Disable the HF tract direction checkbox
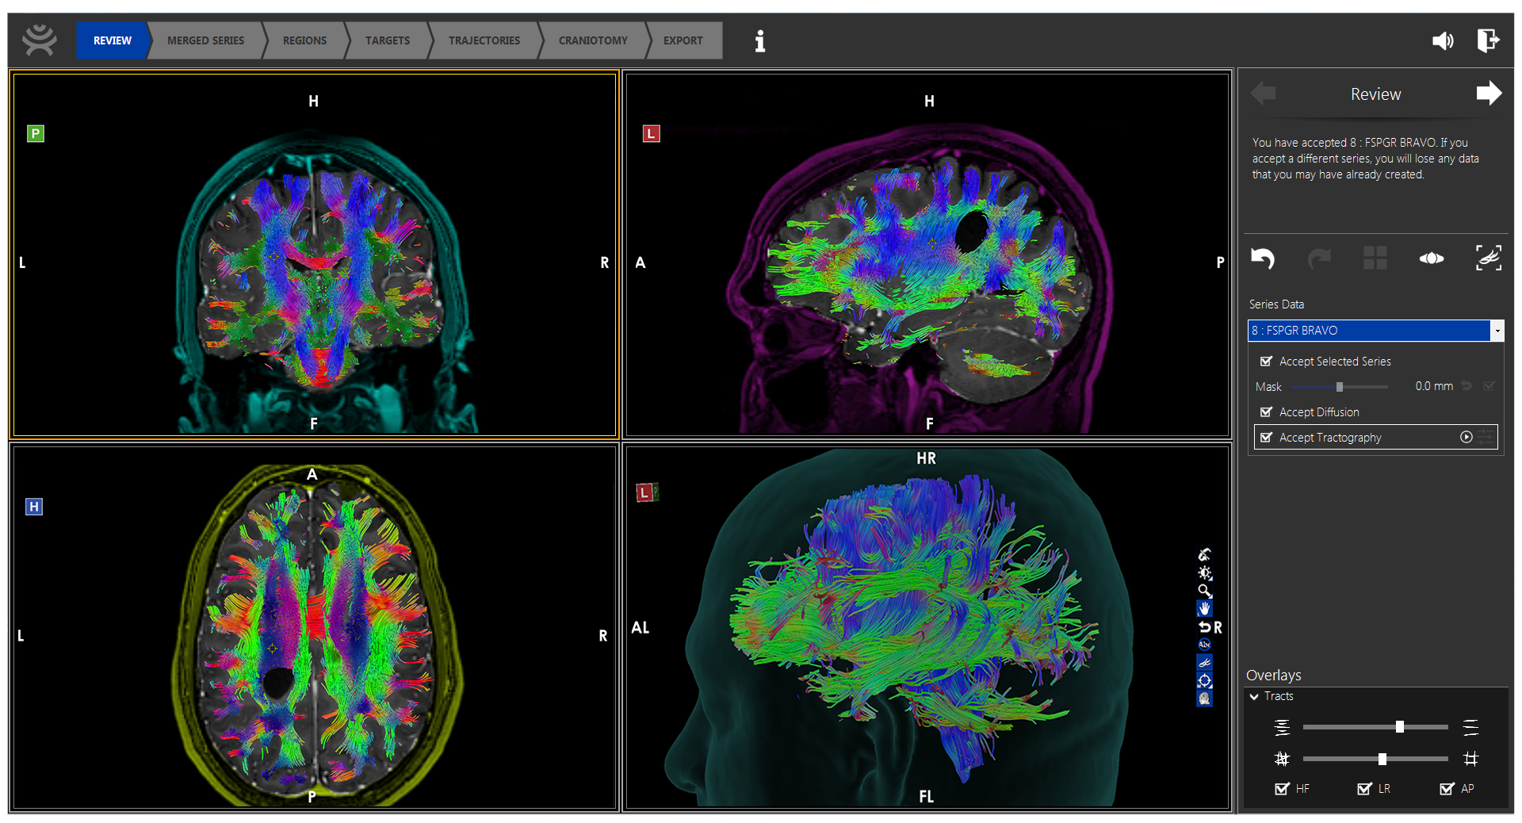Viewport: 1522px width, 823px height. tap(1282, 788)
